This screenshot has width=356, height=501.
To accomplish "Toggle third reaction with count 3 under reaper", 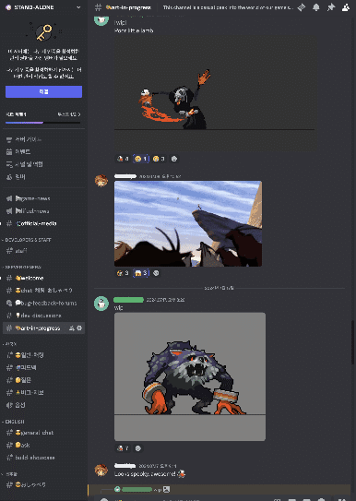I will (x=159, y=159).
